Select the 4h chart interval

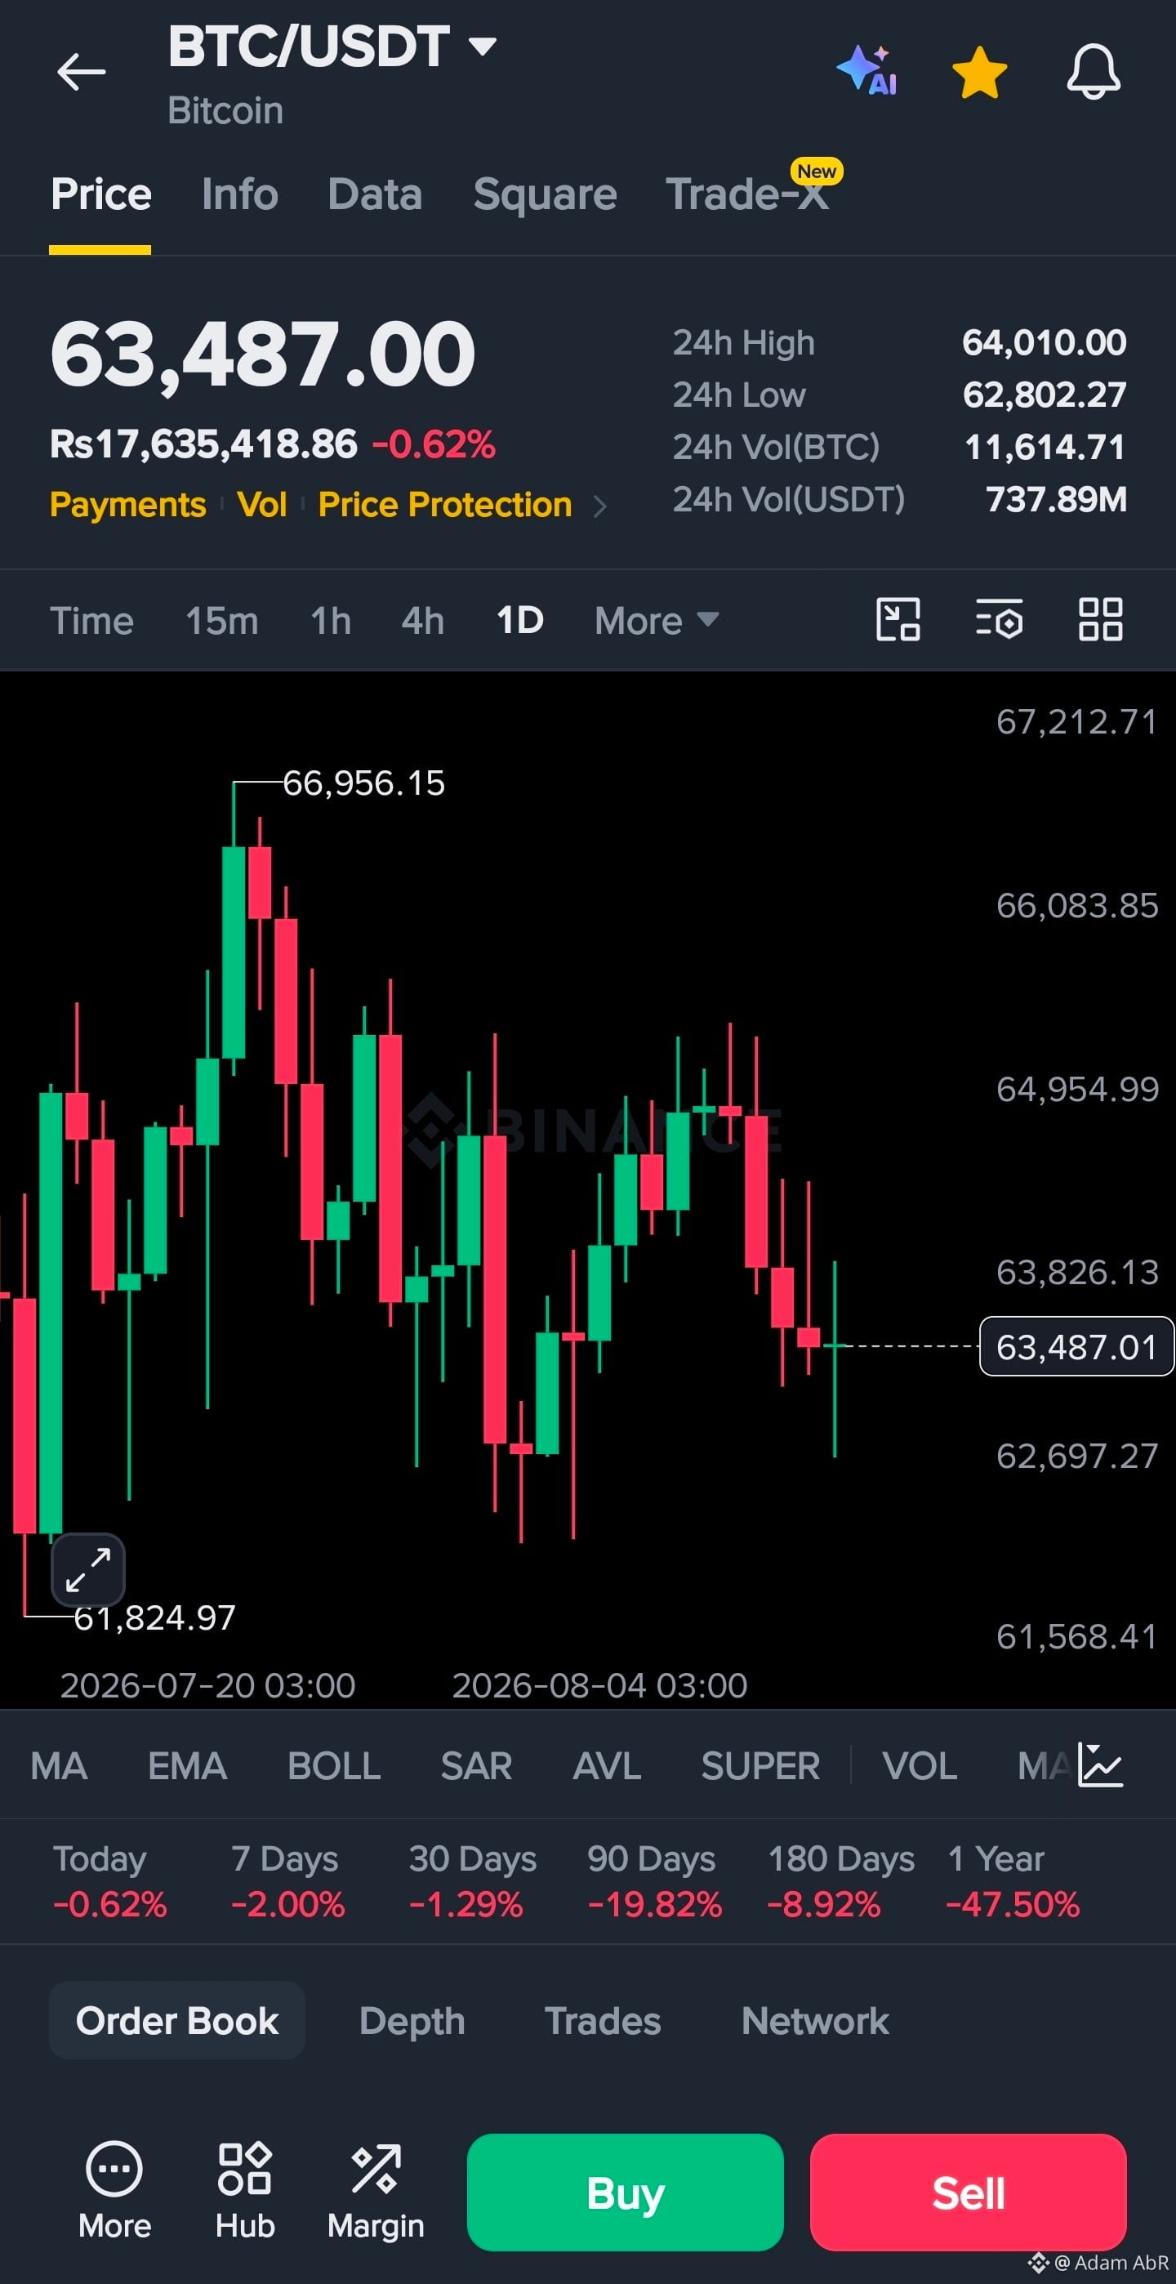[423, 621]
